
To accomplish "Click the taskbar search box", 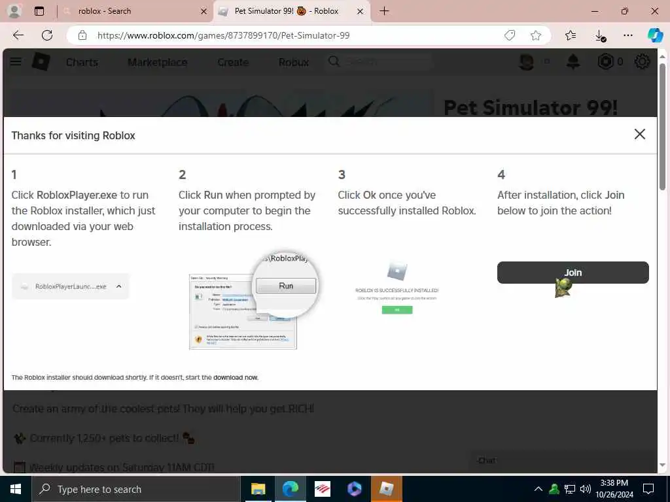I will (136, 489).
